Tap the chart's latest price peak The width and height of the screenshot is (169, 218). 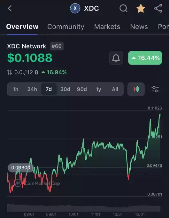(160, 114)
